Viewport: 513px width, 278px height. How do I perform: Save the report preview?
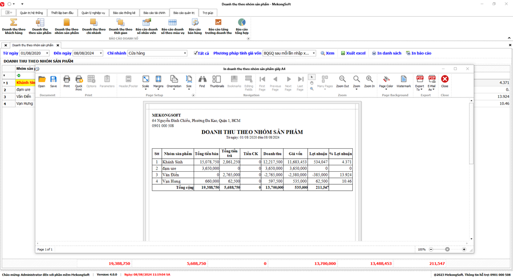pyautogui.click(x=53, y=81)
